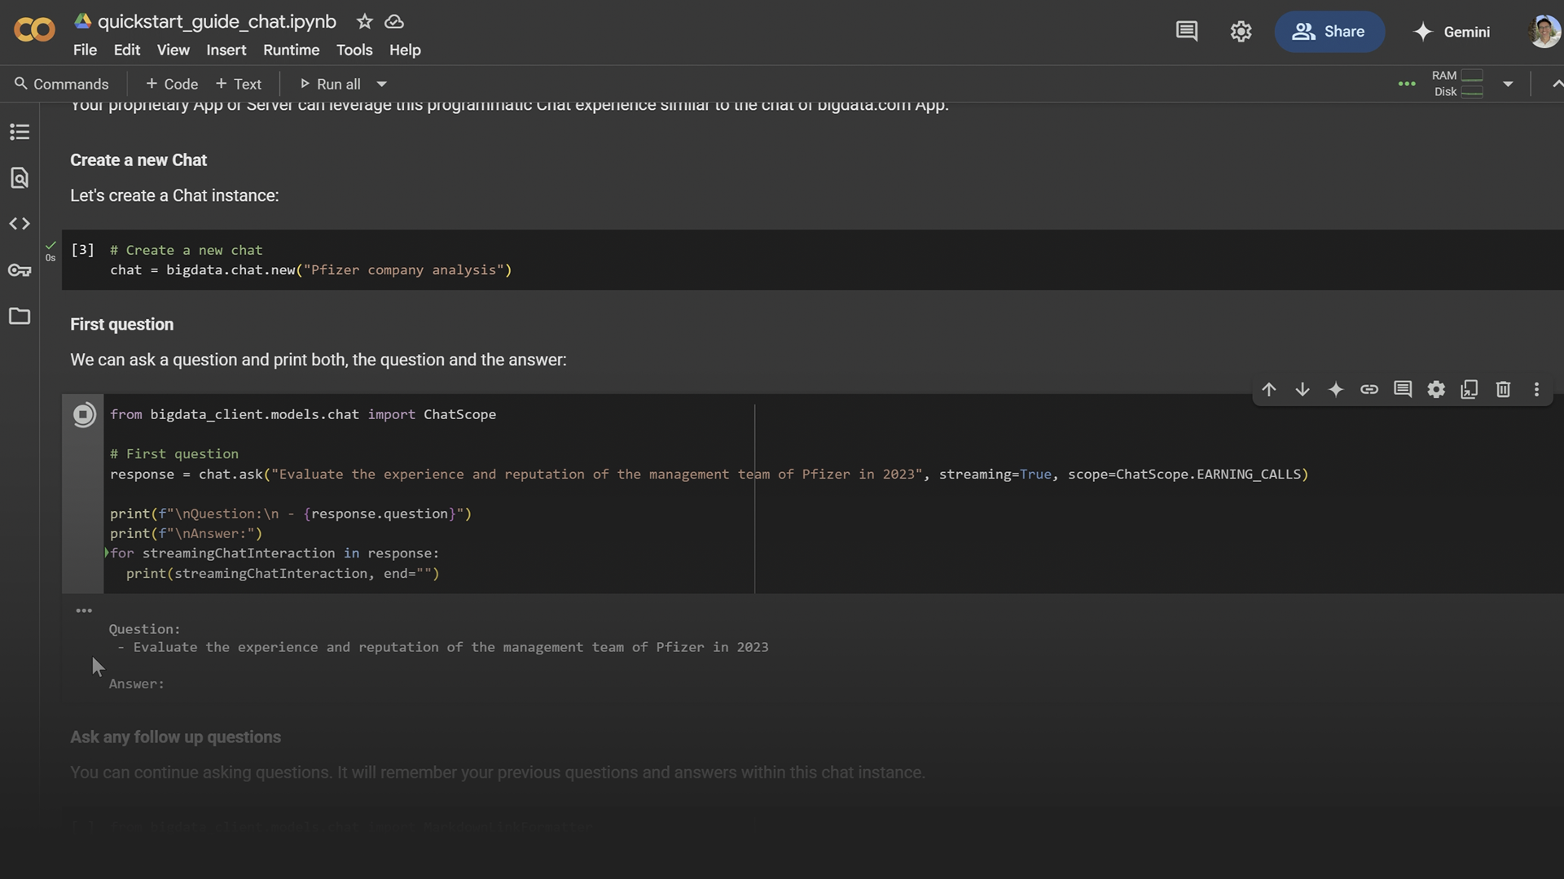The height and width of the screenshot is (879, 1564).
Task: Delete the current cell
Action: (x=1503, y=389)
